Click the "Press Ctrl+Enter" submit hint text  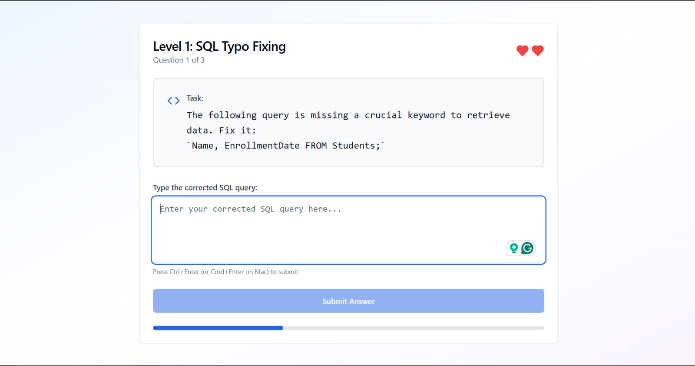coord(225,272)
